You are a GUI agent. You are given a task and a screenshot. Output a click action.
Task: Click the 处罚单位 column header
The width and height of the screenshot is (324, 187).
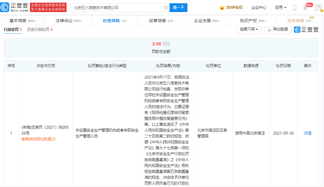[x=213, y=66]
